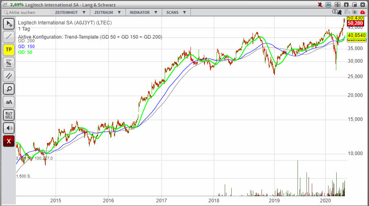Activate the magnifier zoom tool
This screenshot has width=369, height=206.
click(x=9, y=89)
